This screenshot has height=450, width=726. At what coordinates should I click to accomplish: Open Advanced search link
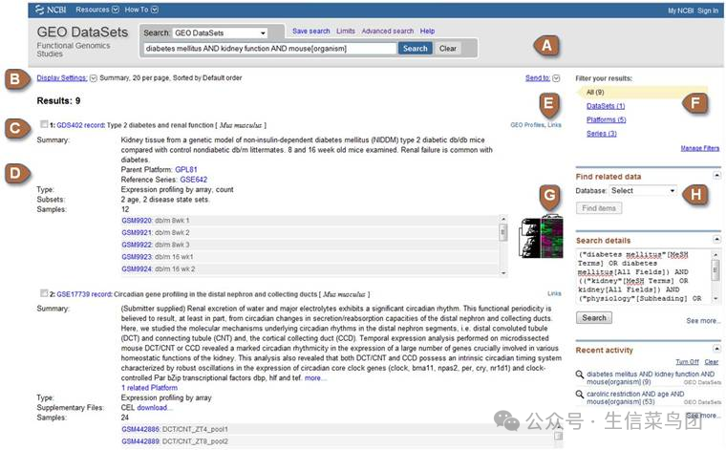point(388,31)
